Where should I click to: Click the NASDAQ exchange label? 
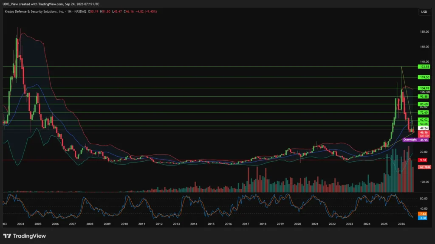coord(80,11)
